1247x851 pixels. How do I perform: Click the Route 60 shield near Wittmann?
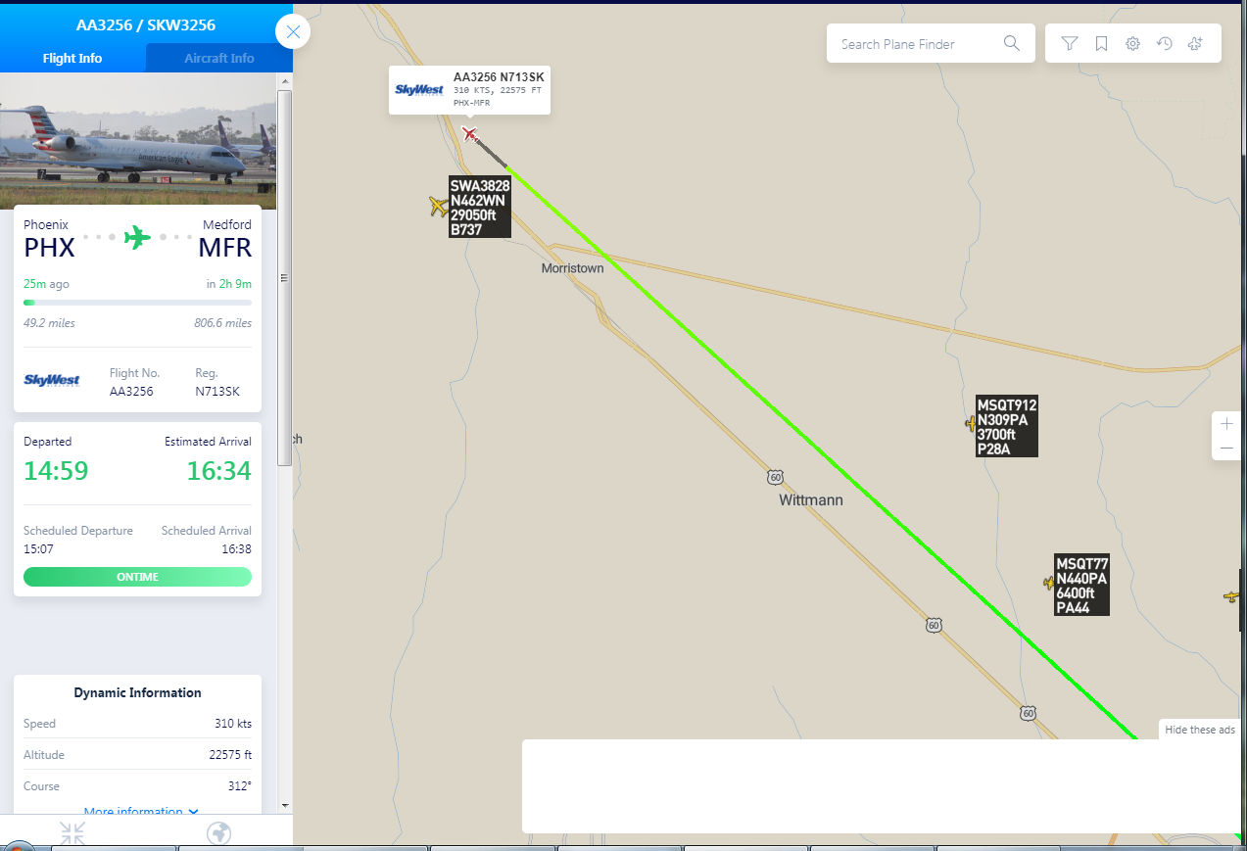(x=776, y=477)
